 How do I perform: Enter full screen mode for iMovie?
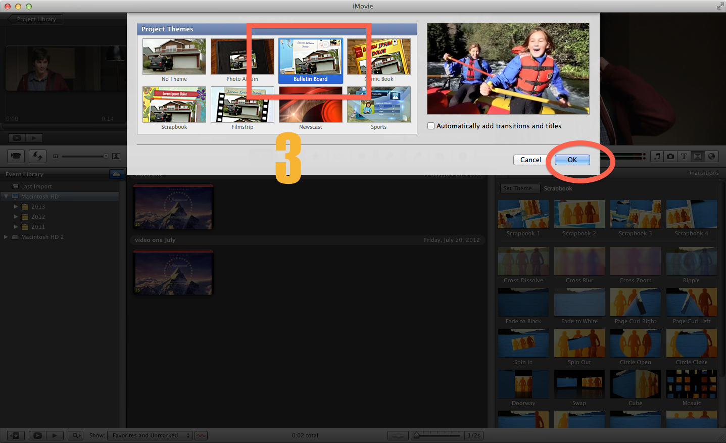pos(720,6)
